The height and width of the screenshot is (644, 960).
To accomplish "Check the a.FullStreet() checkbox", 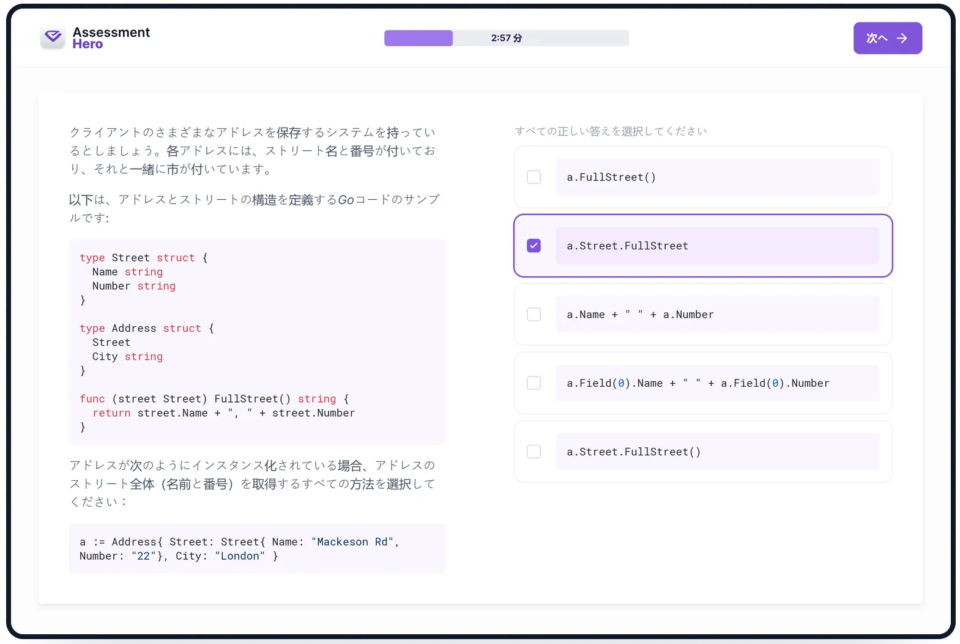I will tap(534, 177).
